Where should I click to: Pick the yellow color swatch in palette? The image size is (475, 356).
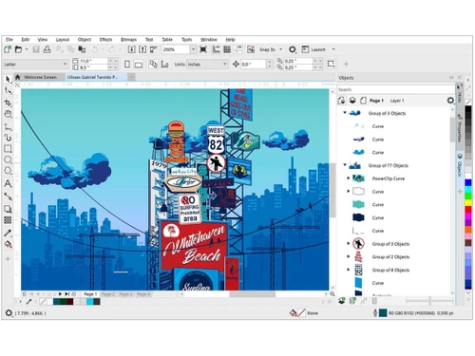(467, 202)
